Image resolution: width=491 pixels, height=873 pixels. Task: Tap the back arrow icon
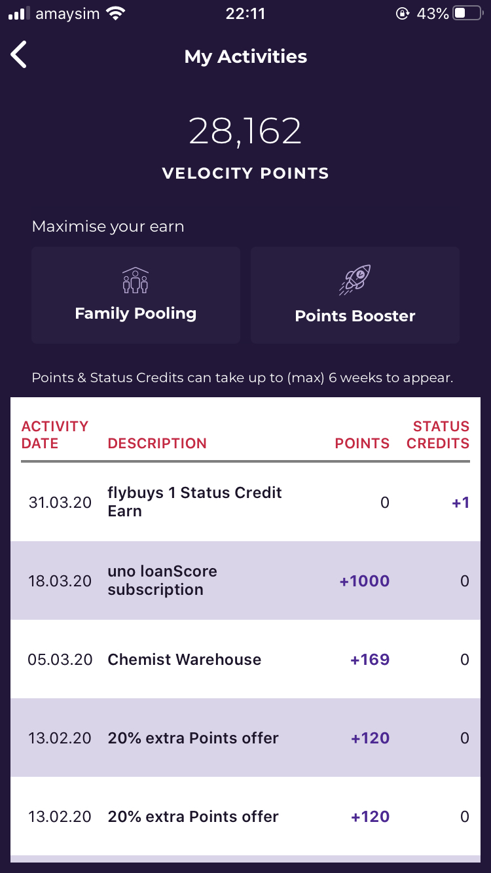19,55
